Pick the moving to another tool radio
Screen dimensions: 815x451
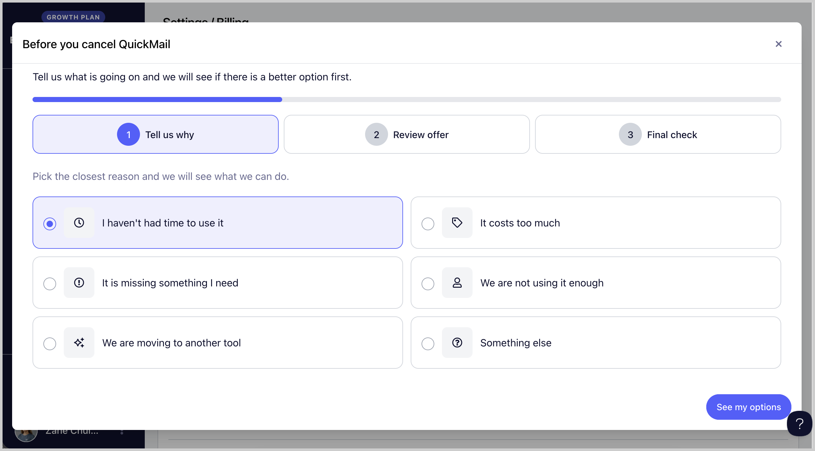pos(50,344)
